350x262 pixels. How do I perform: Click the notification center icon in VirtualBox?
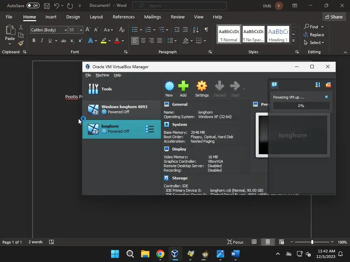point(274,85)
